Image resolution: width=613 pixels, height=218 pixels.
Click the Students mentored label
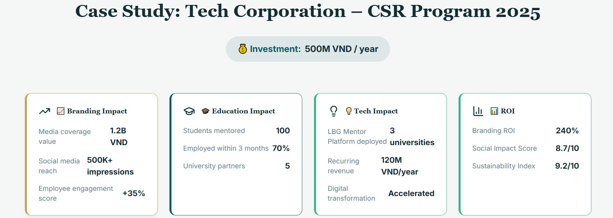pos(214,131)
